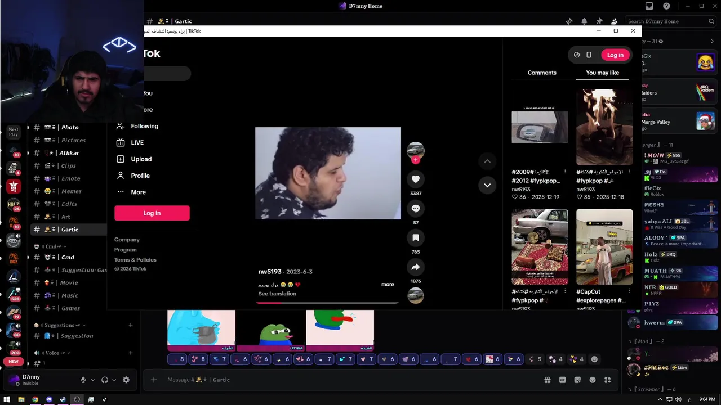Open options menu for CapCut video card

[x=630, y=291]
